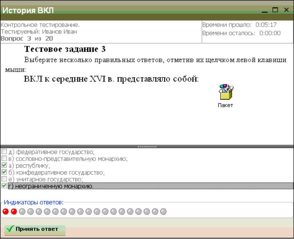This screenshot has width=294, height=239.
Task: Check the сословно-представительную монархию answer
Action: (4, 158)
